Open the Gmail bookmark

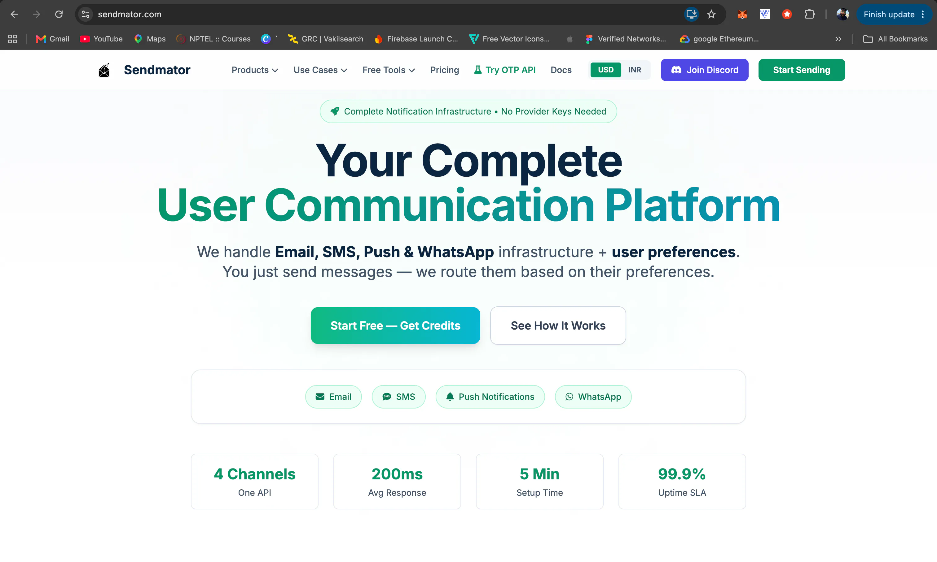click(x=52, y=39)
